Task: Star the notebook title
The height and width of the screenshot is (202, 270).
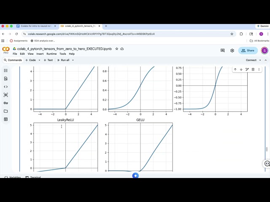Action: point(117,49)
